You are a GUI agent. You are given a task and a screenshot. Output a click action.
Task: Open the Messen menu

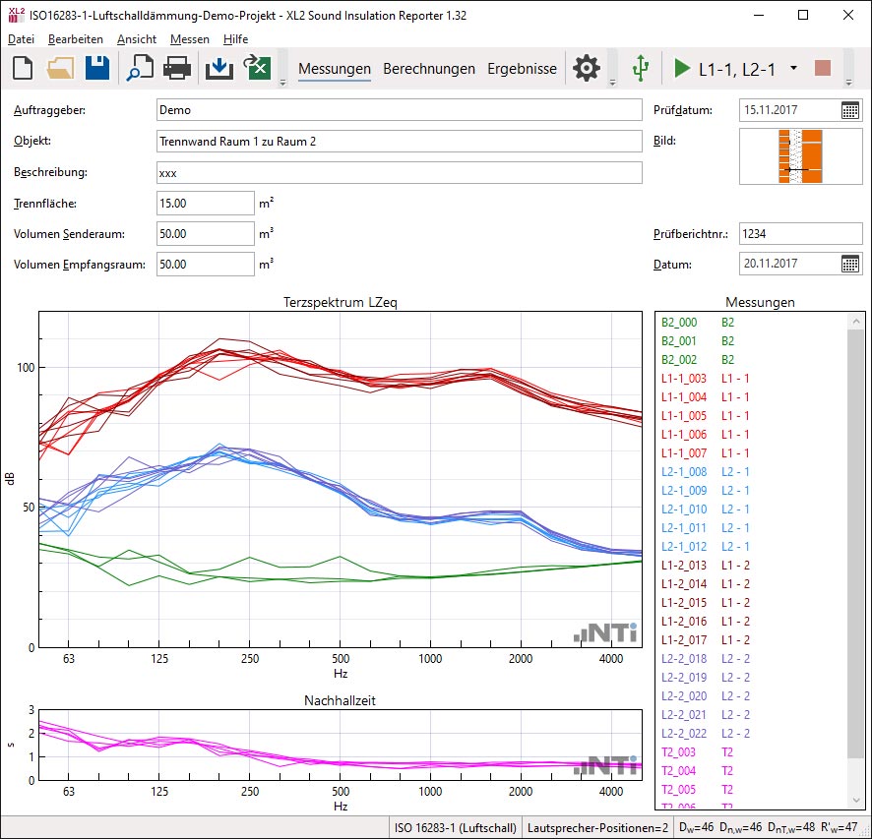point(189,39)
